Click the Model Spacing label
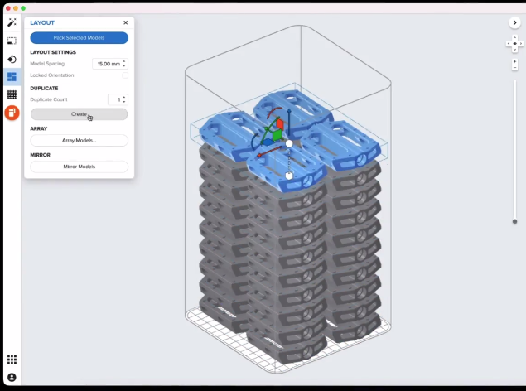526x391 pixels. 47,64
